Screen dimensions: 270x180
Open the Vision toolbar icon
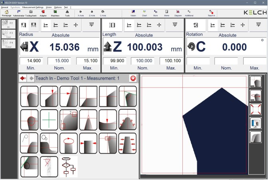(133, 13)
